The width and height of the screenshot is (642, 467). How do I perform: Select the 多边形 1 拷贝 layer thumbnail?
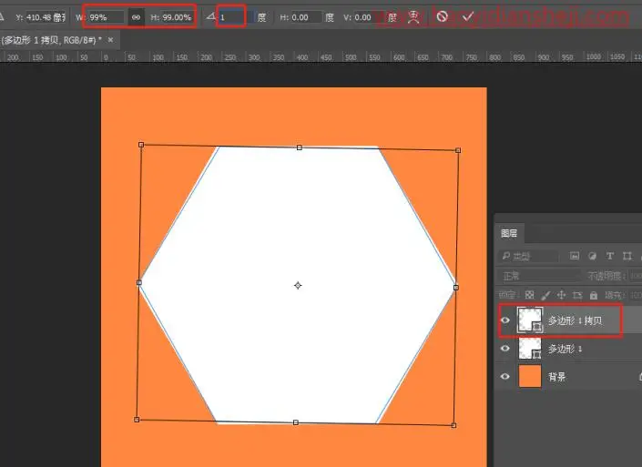(x=530, y=320)
